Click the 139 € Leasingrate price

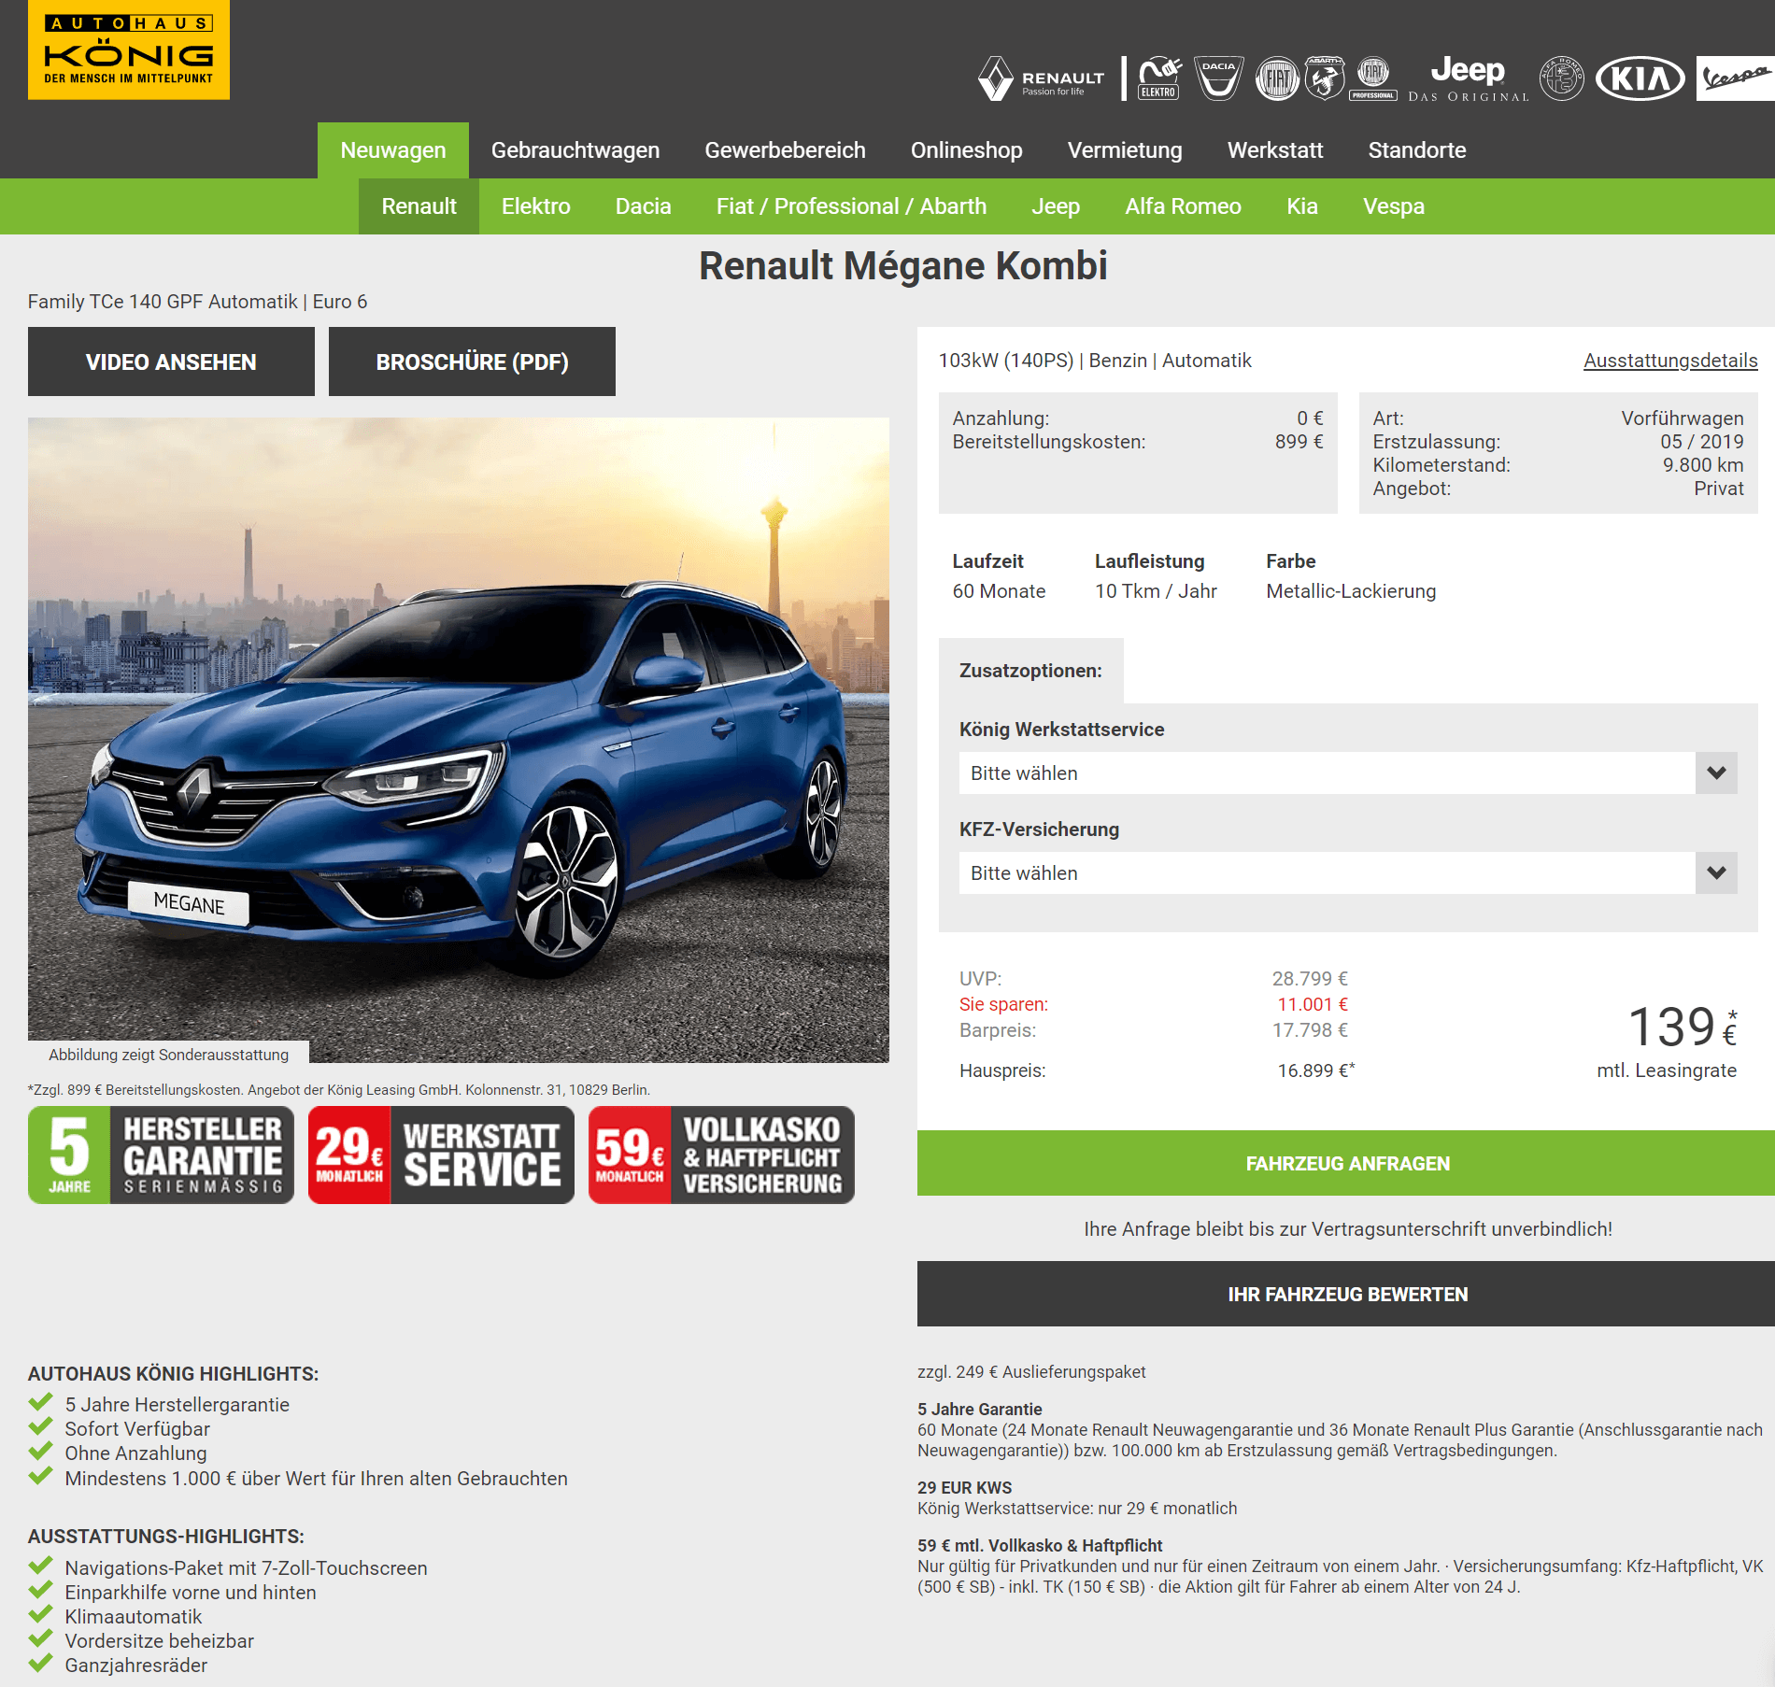[1682, 1028]
